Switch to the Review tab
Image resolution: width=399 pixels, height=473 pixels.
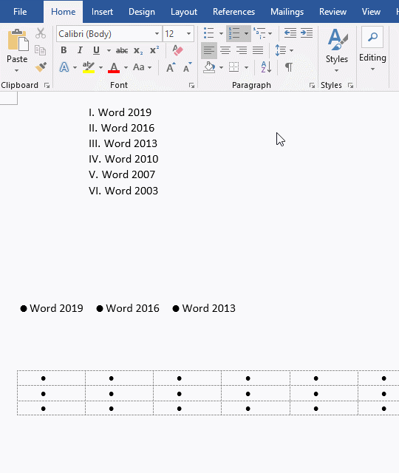pyautogui.click(x=332, y=12)
